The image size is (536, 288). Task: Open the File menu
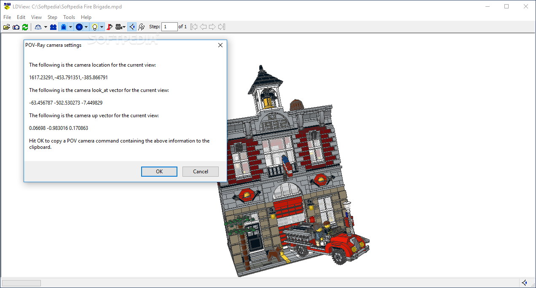7,17
